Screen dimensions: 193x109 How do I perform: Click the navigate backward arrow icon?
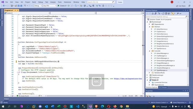[x=4, y=6]
